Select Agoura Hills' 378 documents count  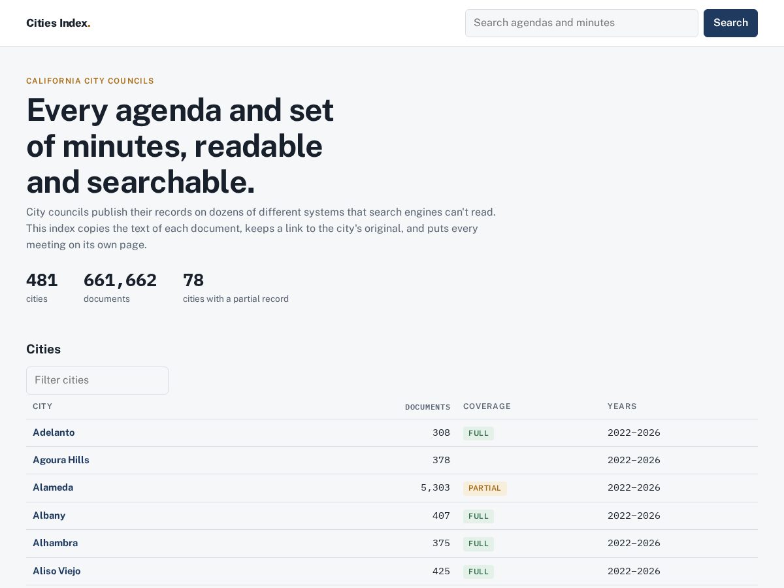441,460
